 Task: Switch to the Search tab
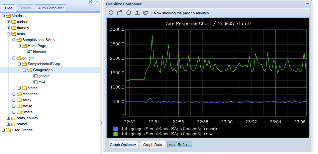coord(25,8)
